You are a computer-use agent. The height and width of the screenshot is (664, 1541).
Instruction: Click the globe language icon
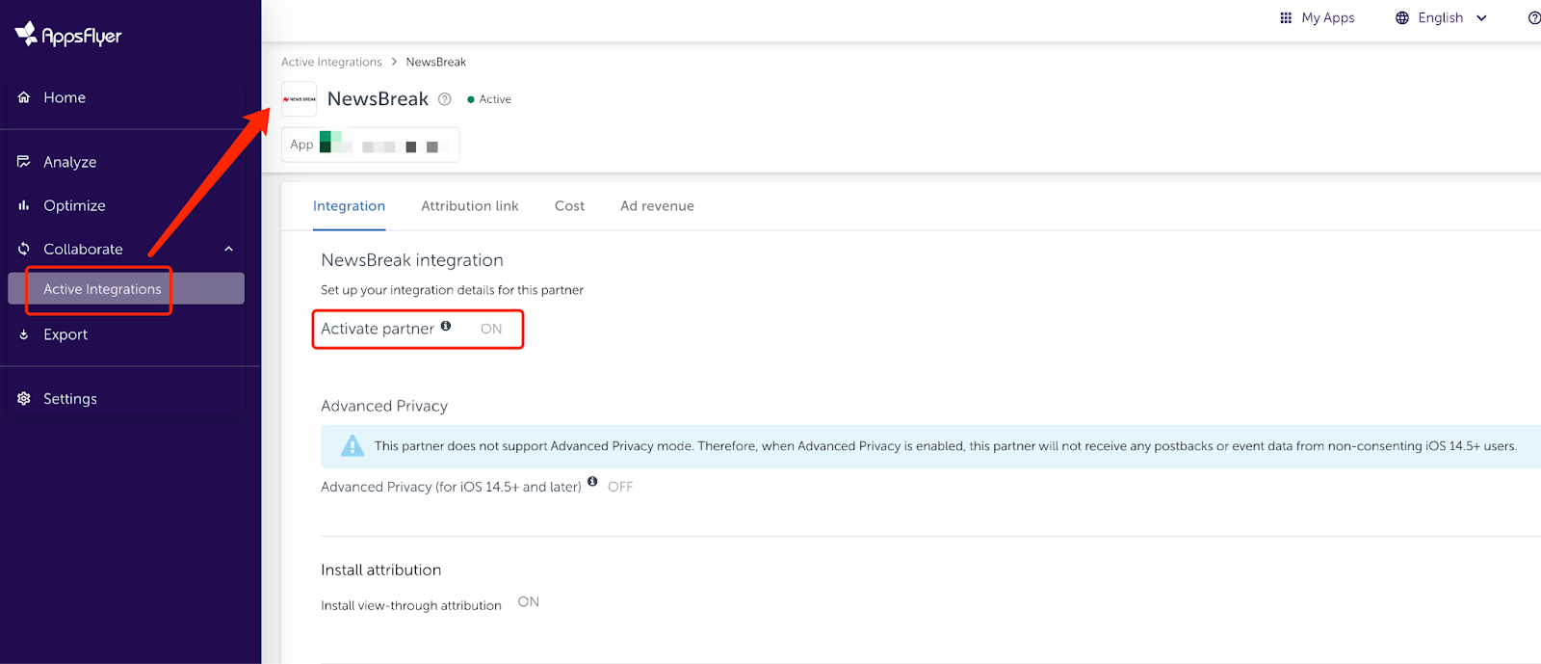pos(1402,18)
